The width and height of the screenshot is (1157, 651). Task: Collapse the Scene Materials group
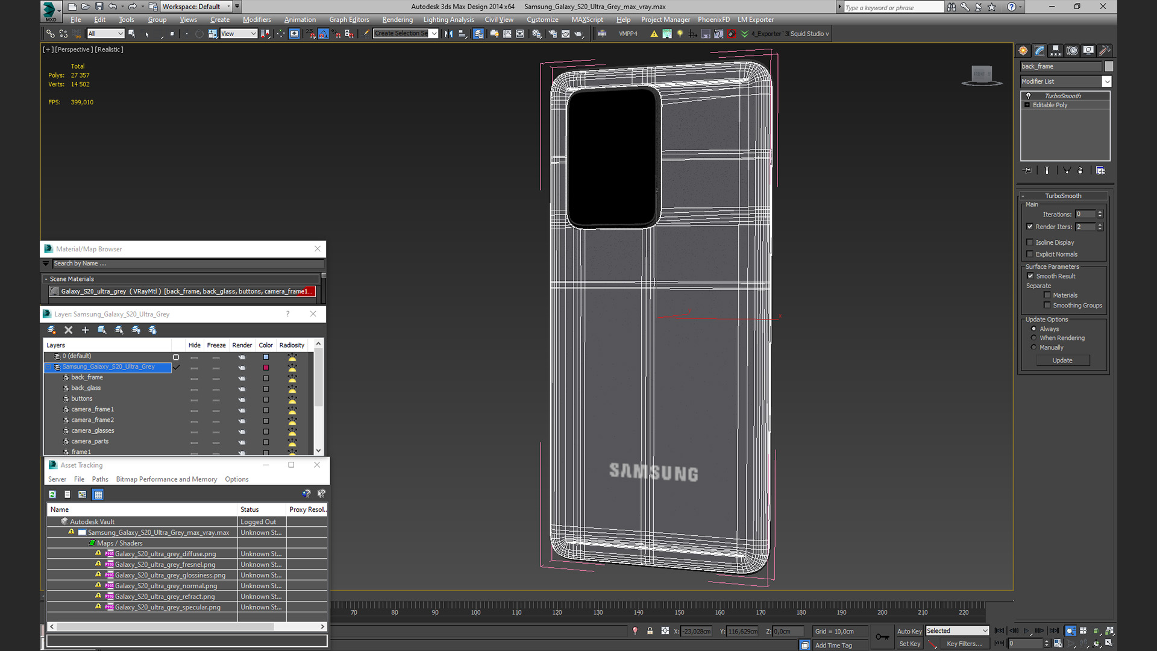pyautogui.click(x=46, y=279)
